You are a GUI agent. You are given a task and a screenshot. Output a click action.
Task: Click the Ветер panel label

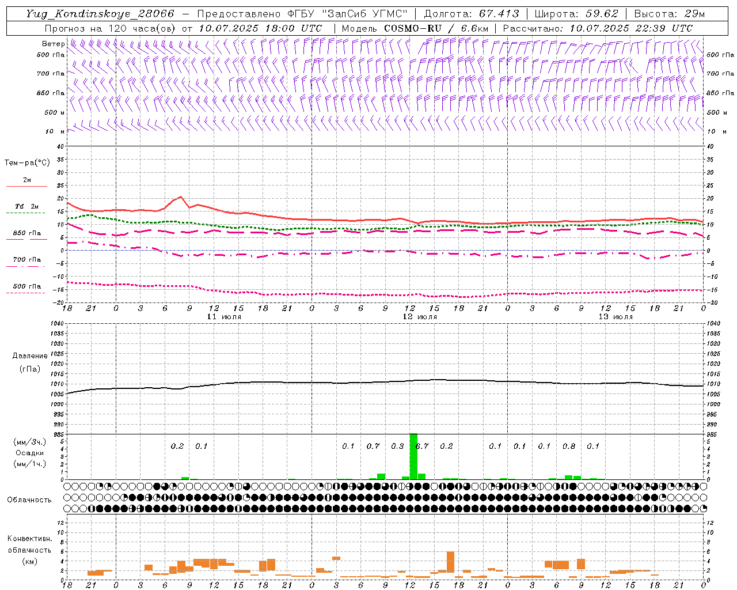click(x=53, y=44)
